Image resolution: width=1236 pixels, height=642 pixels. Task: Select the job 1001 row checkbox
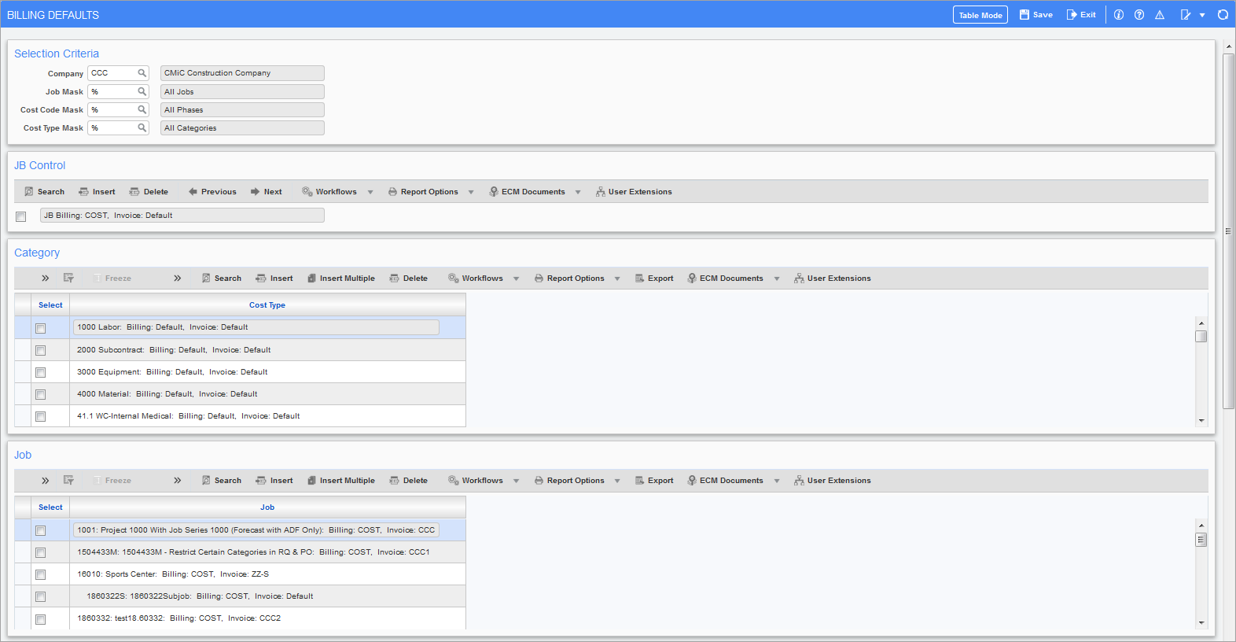coord(40,530)
